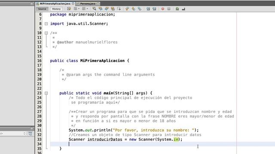Stop macro recording icon
Viewport: 275px width, 154px height.
(x=169, y=9)
